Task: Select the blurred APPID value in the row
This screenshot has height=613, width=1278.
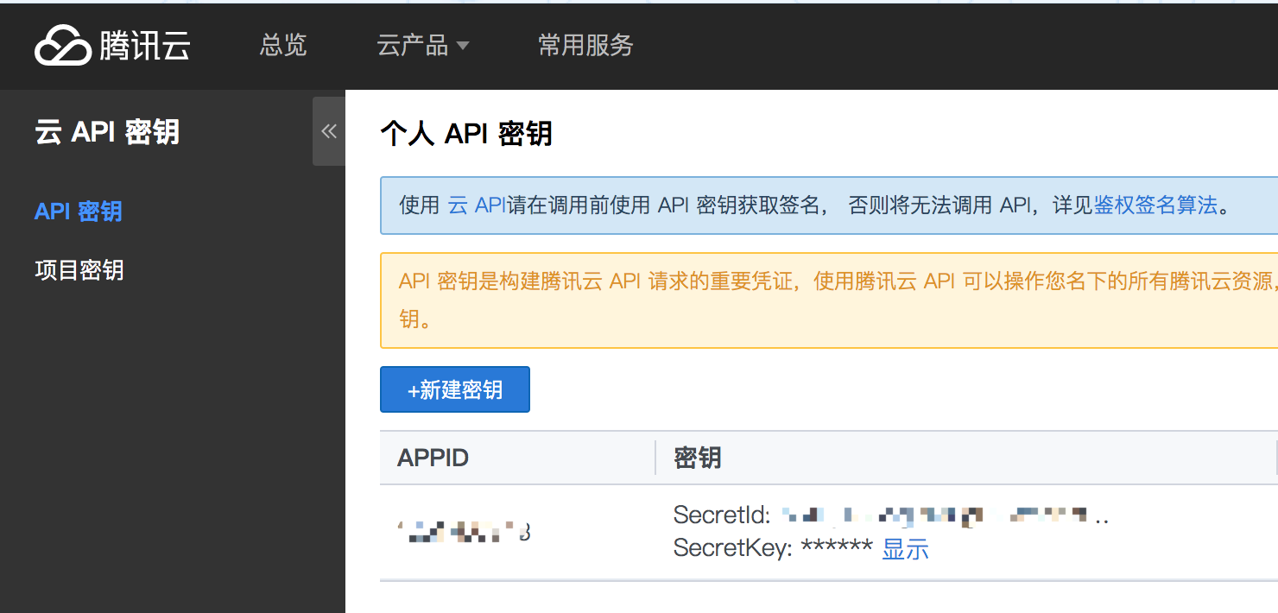Action: [465, 532]
